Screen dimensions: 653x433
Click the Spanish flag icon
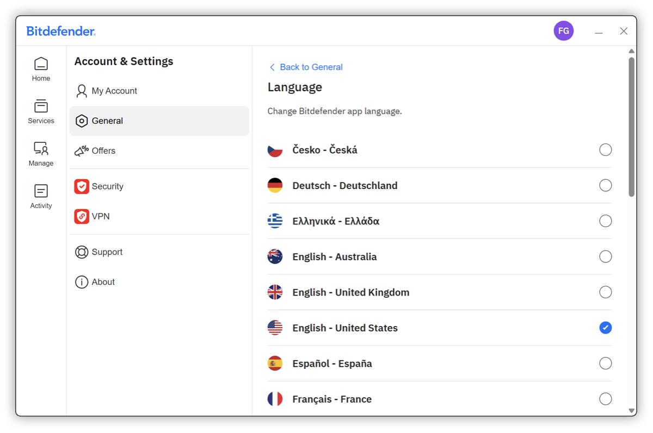coord(275,363)
